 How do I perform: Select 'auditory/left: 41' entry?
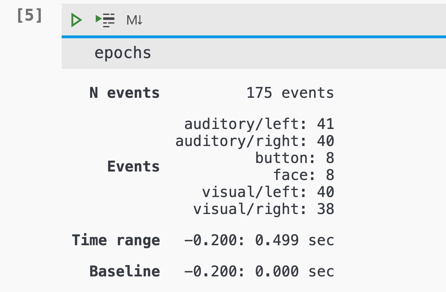coord(259,124)
